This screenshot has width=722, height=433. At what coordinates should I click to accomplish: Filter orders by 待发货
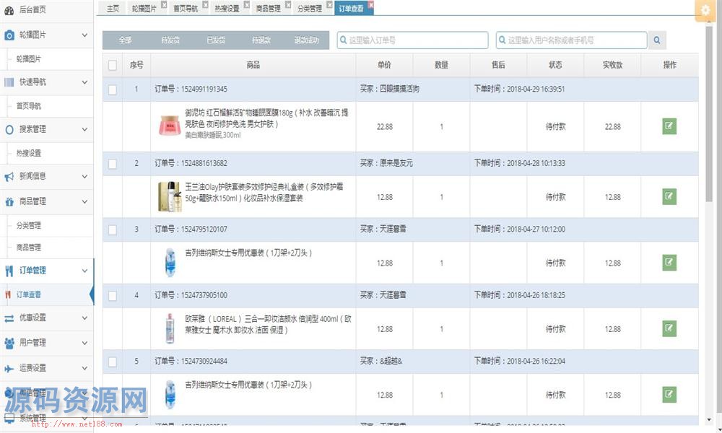click(170, 40)
